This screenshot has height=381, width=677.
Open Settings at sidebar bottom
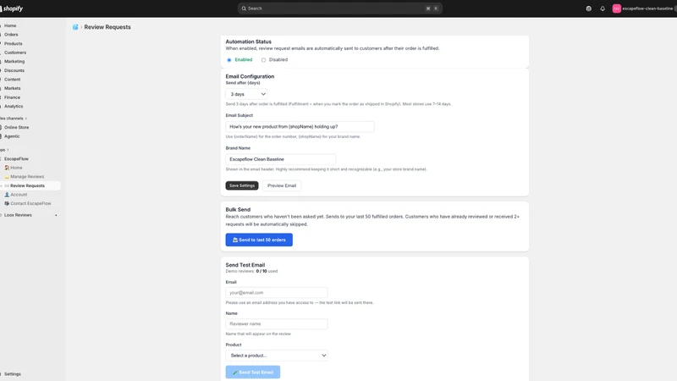pos(13,374)
